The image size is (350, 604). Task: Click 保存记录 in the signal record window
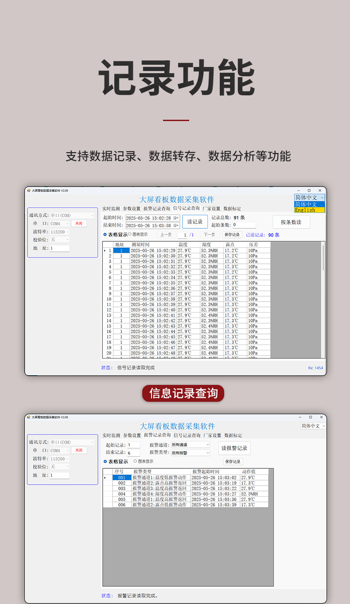tap(232, 235)
